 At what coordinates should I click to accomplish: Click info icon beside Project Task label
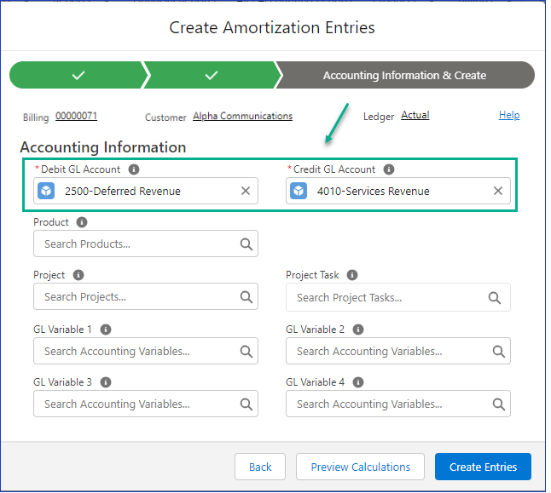click(352, 275)
